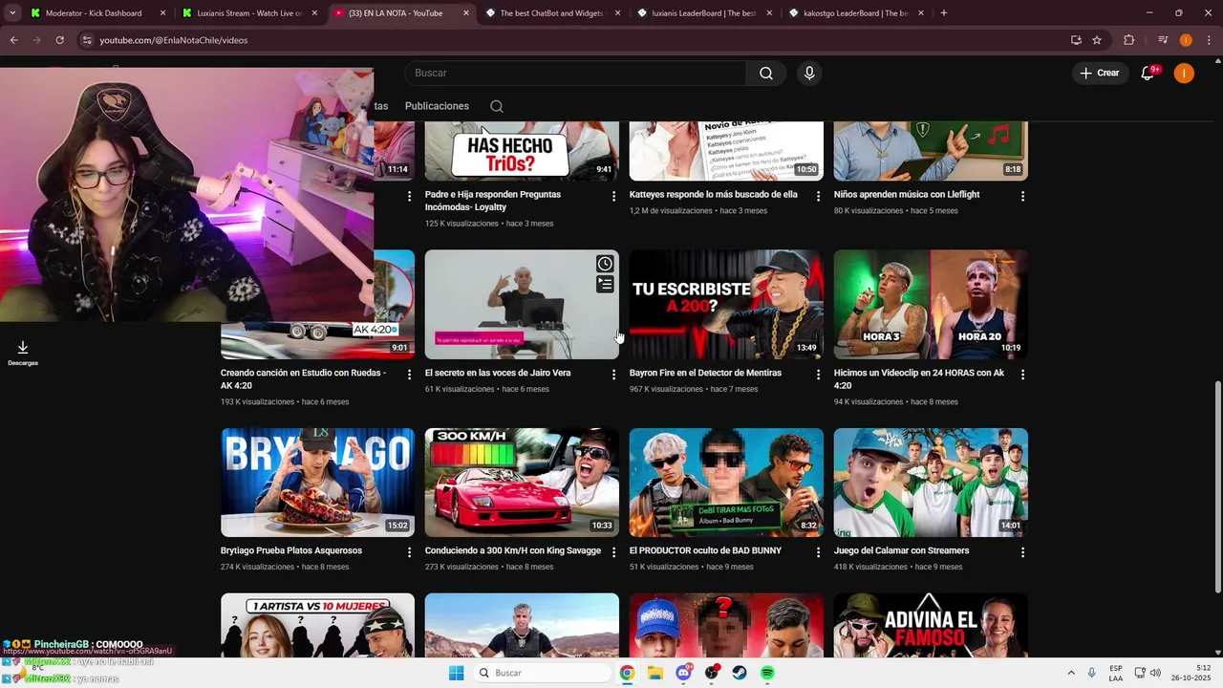This screenshot has width=1223, height=688.
Task: Open options for Padre e Hija video
Action: coord(613,196)
